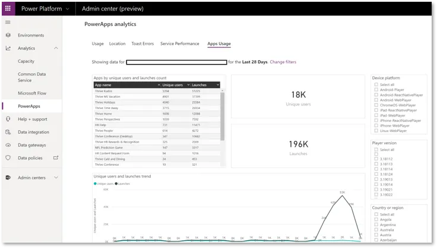
Task: Click the Admin centers icon
Action: pos(8,178)
